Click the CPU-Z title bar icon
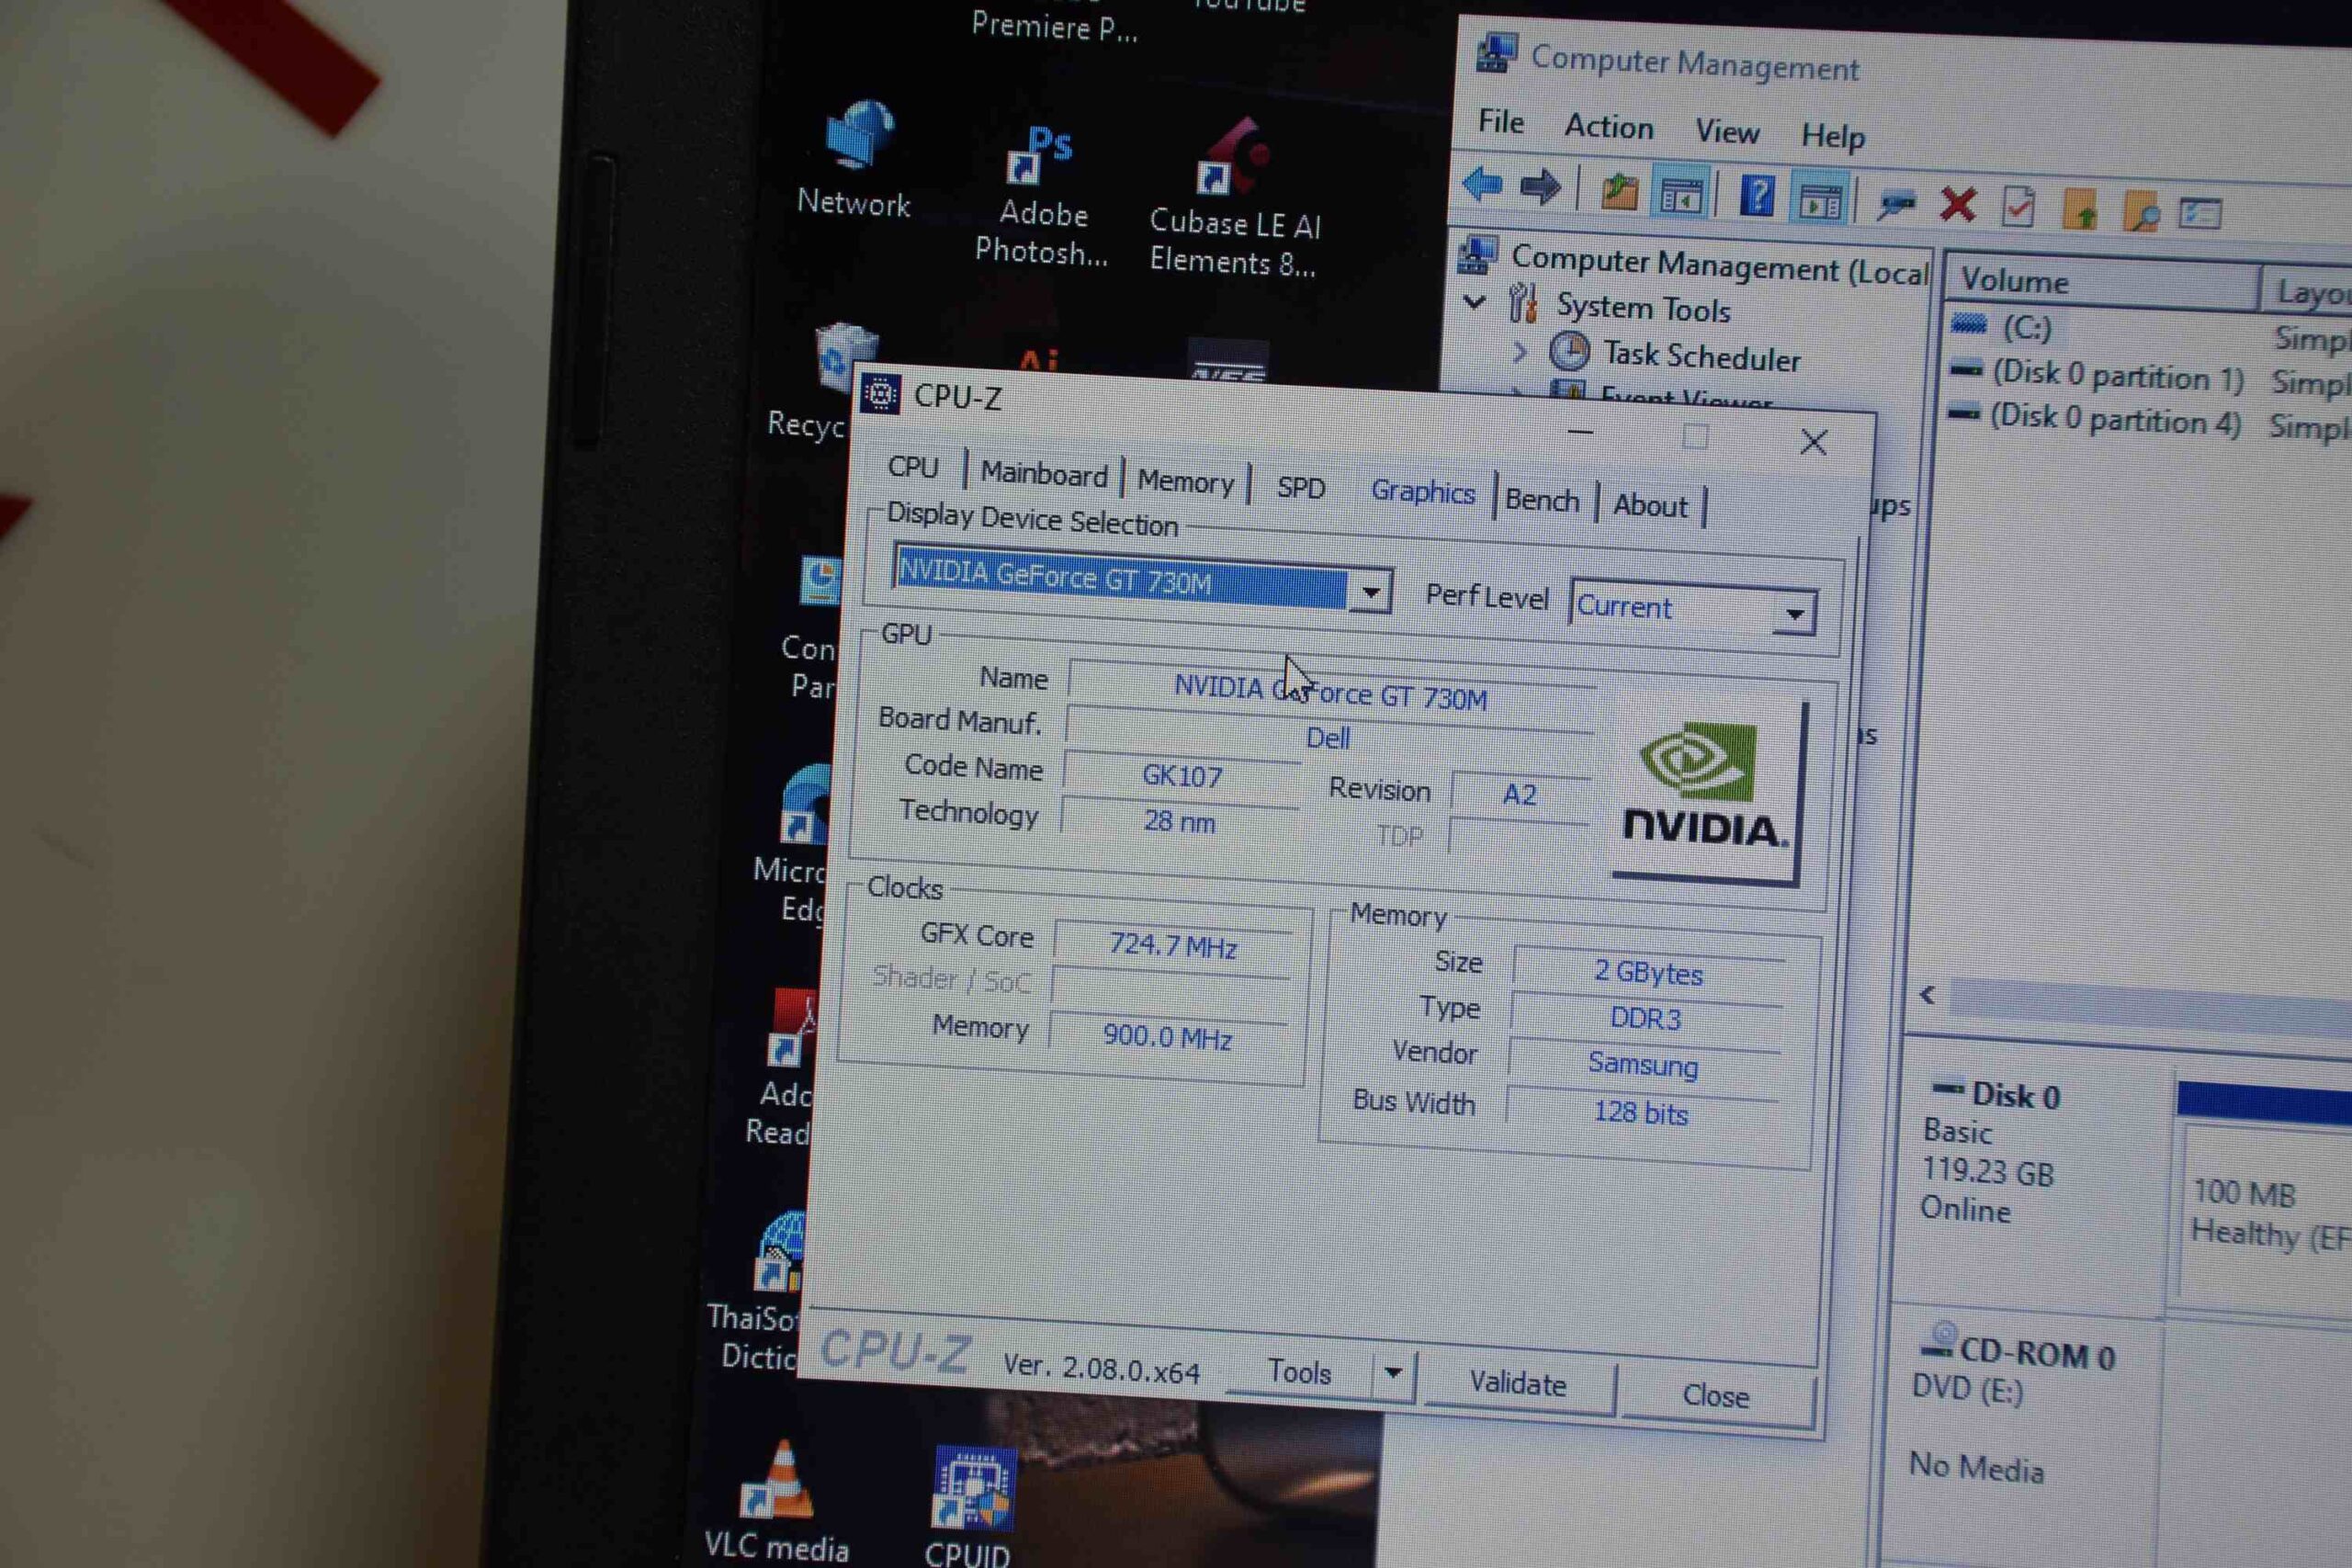Viewport: 2352px width, 1568px height. [x=881, y=395]
